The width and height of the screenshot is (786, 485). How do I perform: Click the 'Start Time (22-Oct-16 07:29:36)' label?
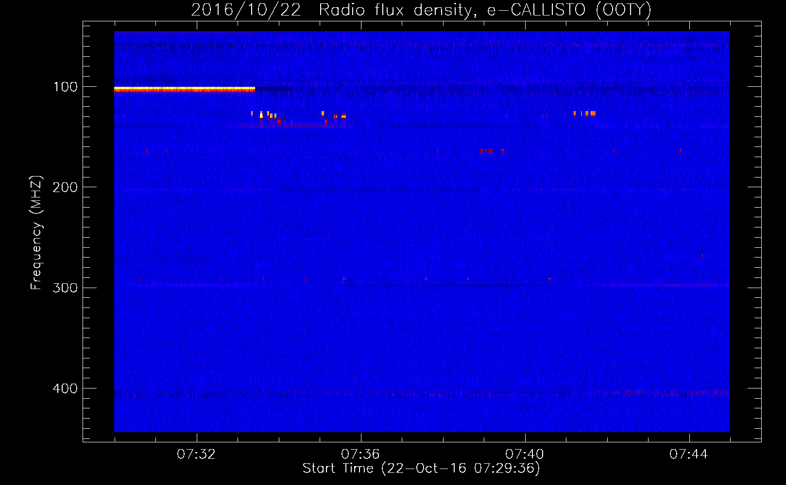pyautogui.click(x=421, y=468)
